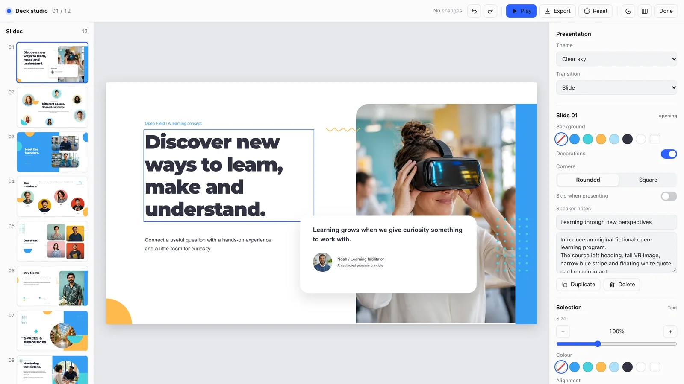
Task: Open the Theme dropdown showing Clear sky
Action: [x=616, y=59]
